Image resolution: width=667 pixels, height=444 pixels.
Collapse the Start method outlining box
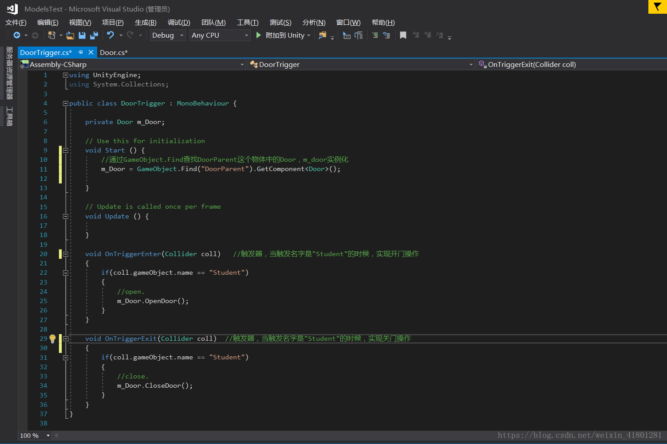(x=66, y=150)
